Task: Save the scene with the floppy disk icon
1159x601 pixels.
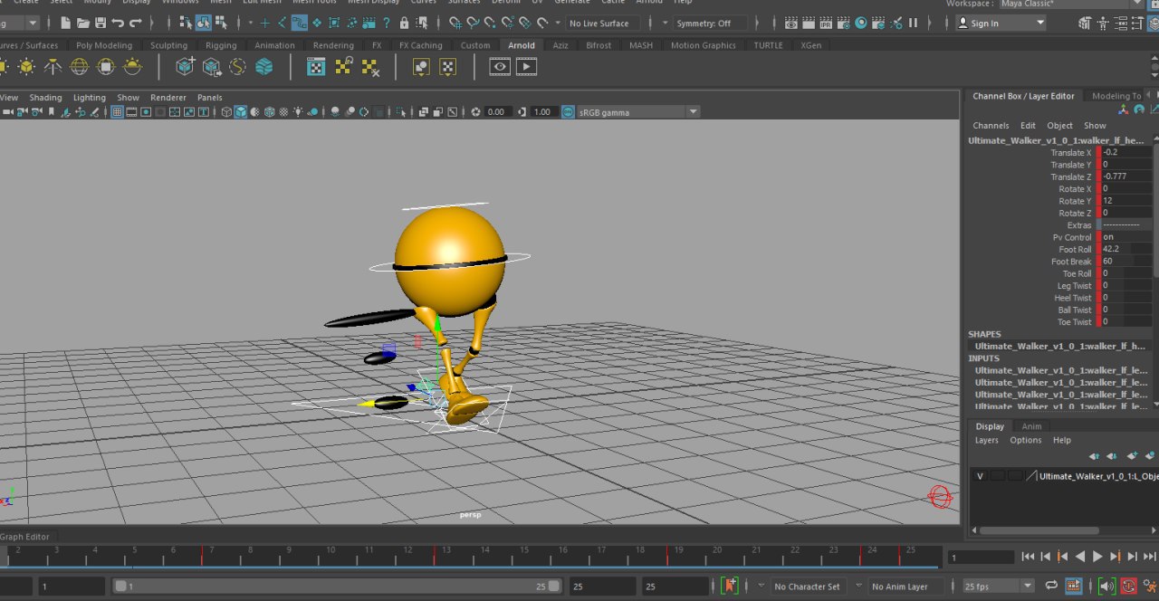Action: point(100,23)
